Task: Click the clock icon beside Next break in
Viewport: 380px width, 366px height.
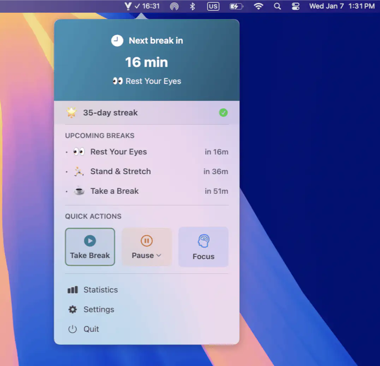Action: [x=117, y=41]
